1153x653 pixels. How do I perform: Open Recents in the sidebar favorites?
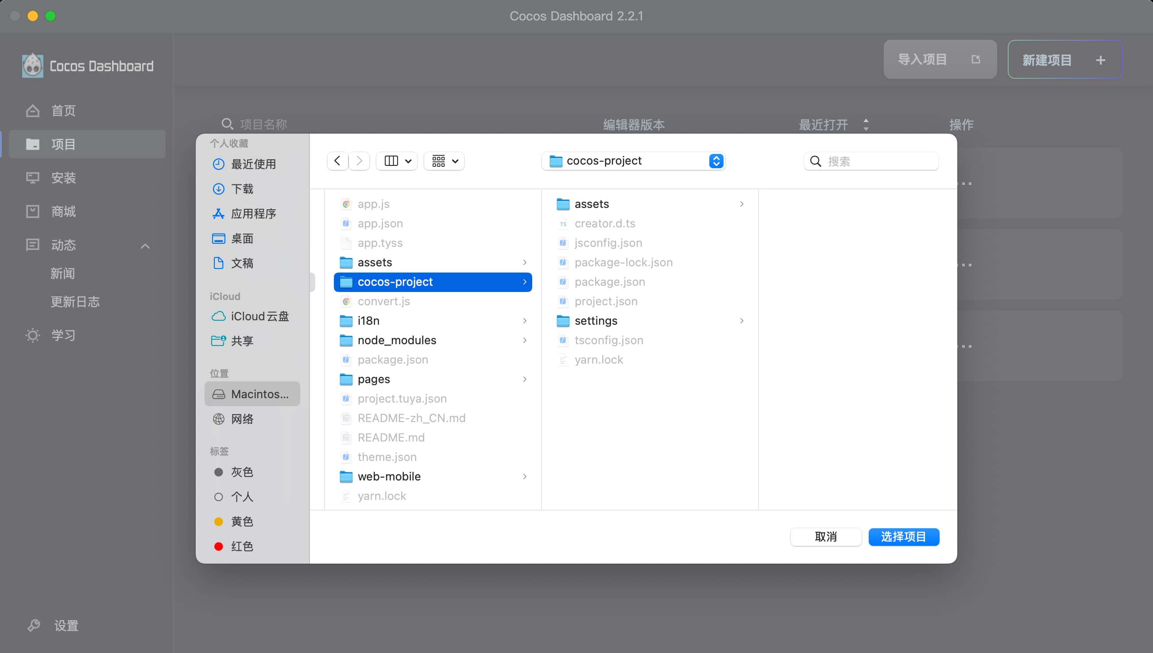coord(253,164)
